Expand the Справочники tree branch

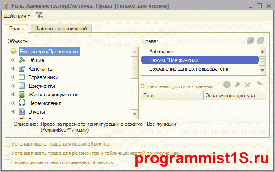click(13, 77)
